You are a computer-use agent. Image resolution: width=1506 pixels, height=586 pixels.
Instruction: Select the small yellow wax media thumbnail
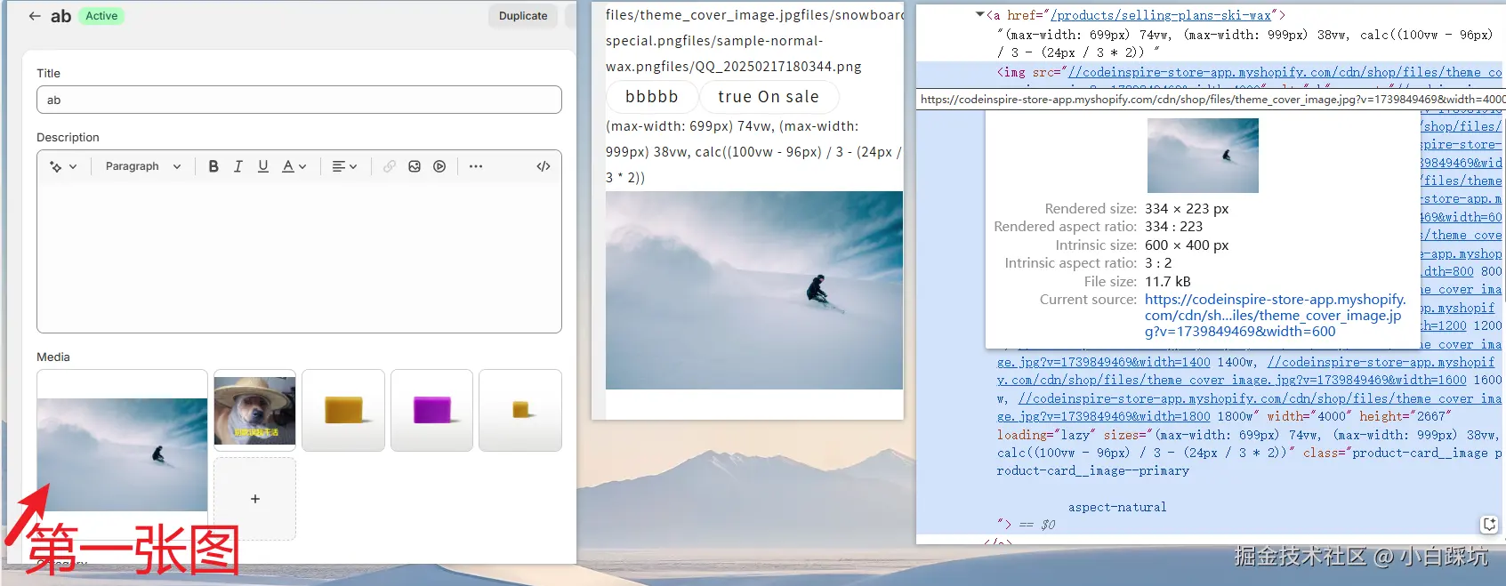click(520, 410)
